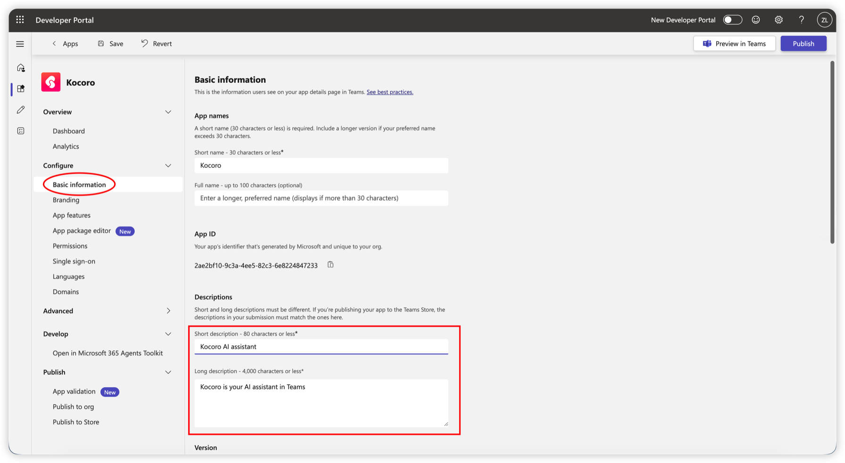The width and height of the screenshot is (845, 463).
Task: Click the Long description resize handle
Action: 446,424
